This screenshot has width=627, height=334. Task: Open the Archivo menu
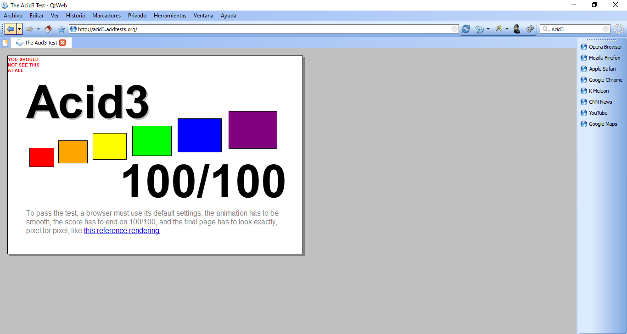tap(13, 16)
